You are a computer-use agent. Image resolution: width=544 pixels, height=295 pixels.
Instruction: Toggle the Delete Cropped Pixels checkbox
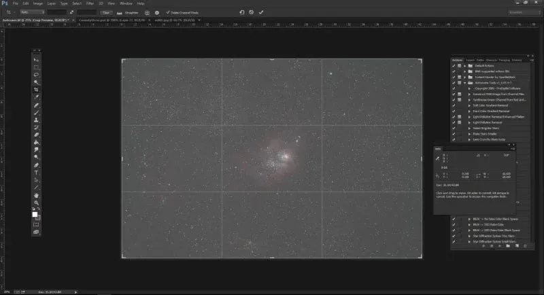(169, 12)
